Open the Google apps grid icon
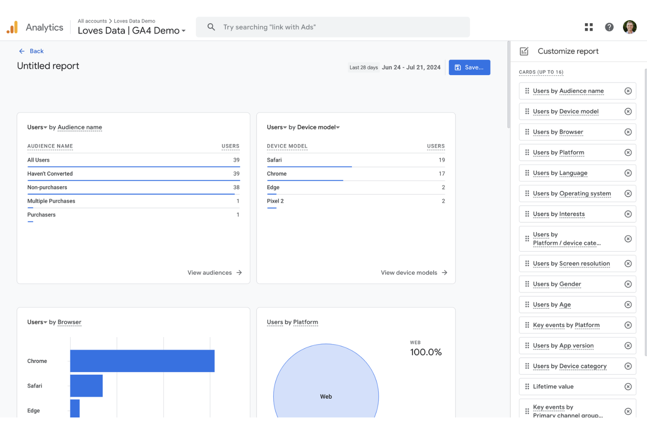The height and width of the screenshot is (431, 647). tap(588, 27)
